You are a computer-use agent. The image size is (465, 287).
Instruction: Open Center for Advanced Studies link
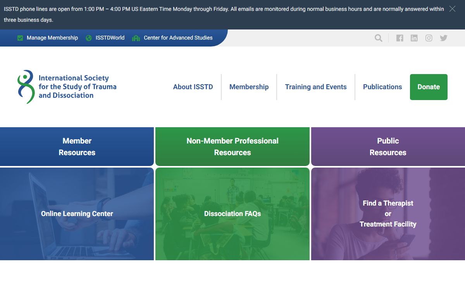click(178, 38)
